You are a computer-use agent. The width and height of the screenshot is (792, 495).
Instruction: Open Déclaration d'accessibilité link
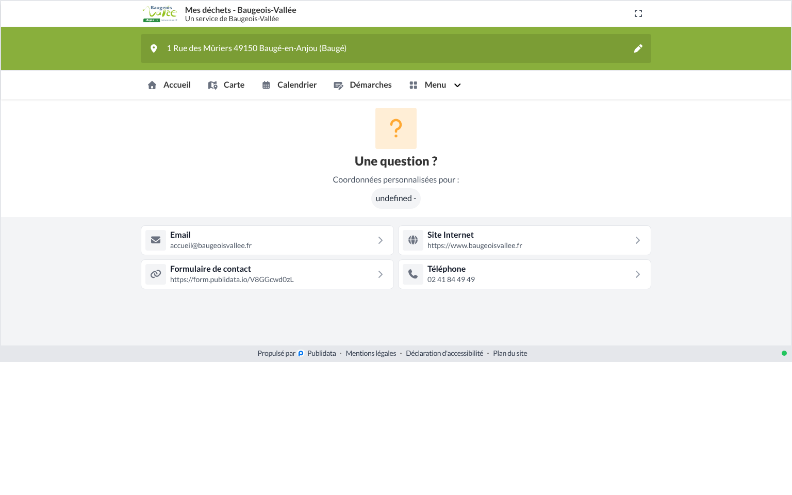[444, 353]
